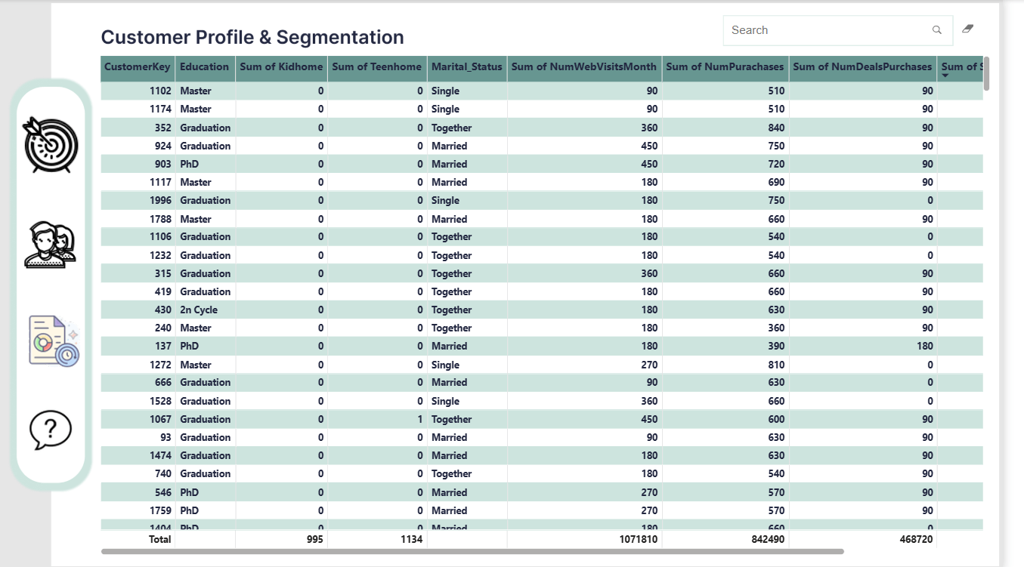Click the magnifying glass search icon

[x=937, y=30]
